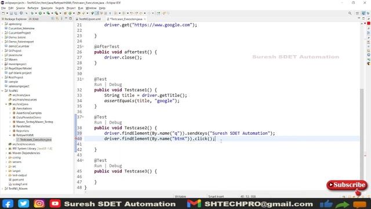Open the Window menu
The height and width of the screenshot is (209, 371).
click(x=91, y=8)
